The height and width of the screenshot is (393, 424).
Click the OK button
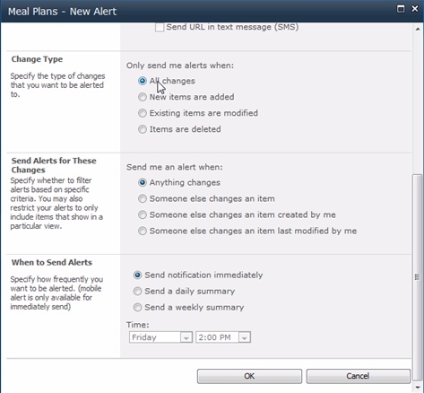pos(249,376)
